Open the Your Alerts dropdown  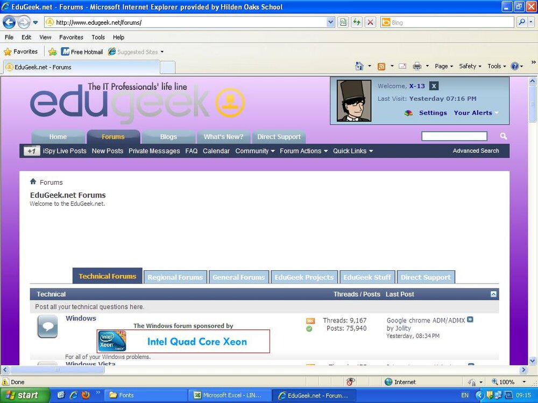476,113
